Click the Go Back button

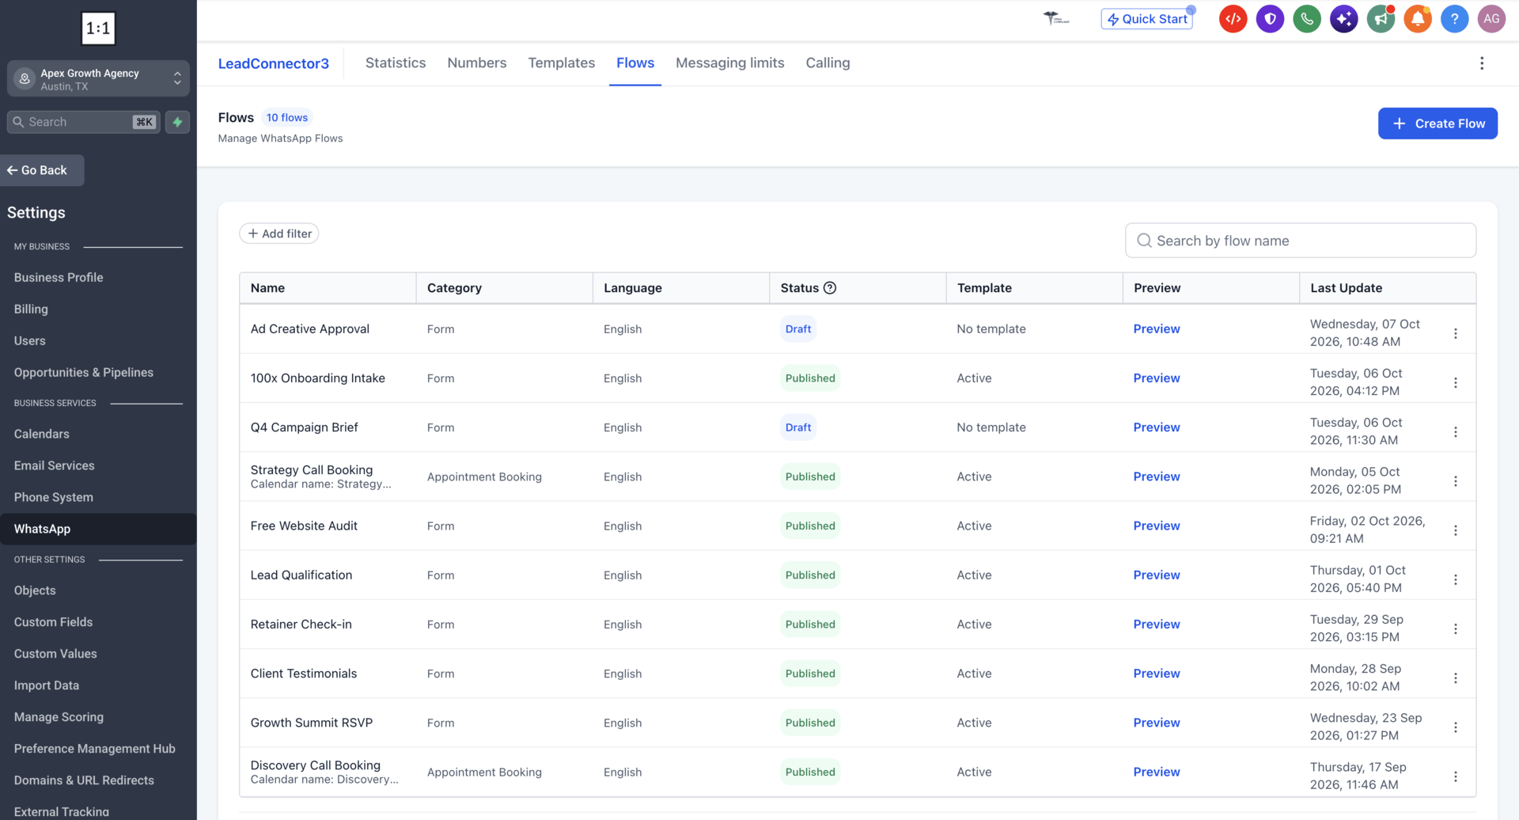tap(42, 170)
